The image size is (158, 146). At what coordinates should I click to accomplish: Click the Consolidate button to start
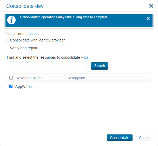point(120,138)
